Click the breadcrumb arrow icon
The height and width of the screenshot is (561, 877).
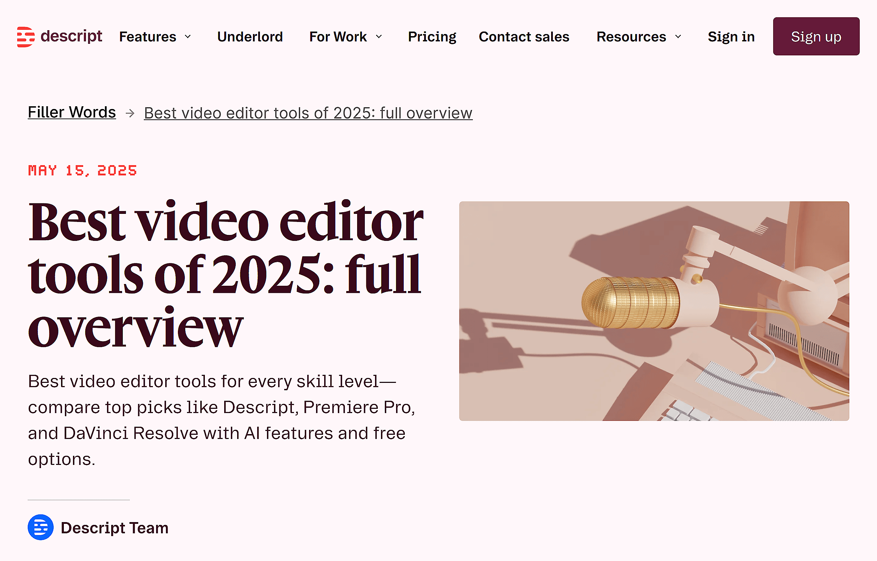point(130,113)
